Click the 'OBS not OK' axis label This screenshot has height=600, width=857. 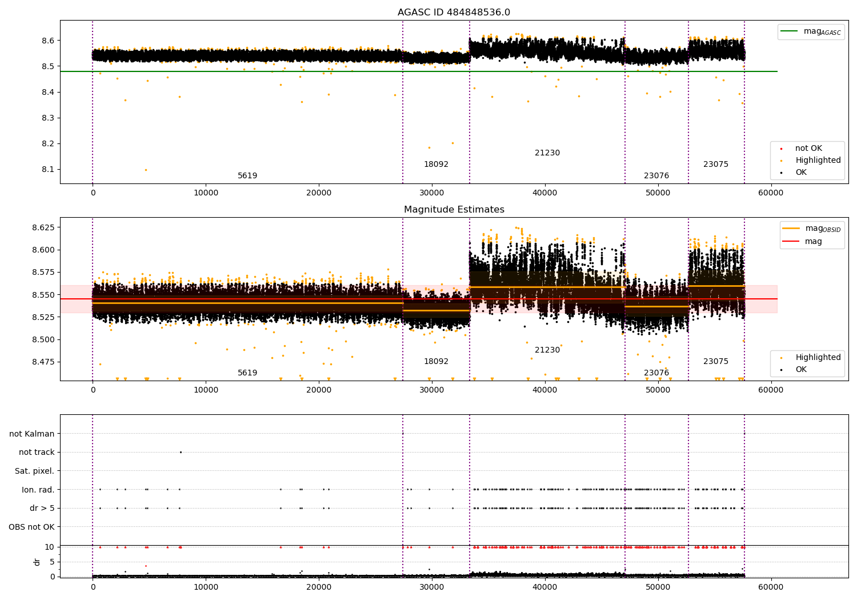pyautogui.click(x=32, y=527)
